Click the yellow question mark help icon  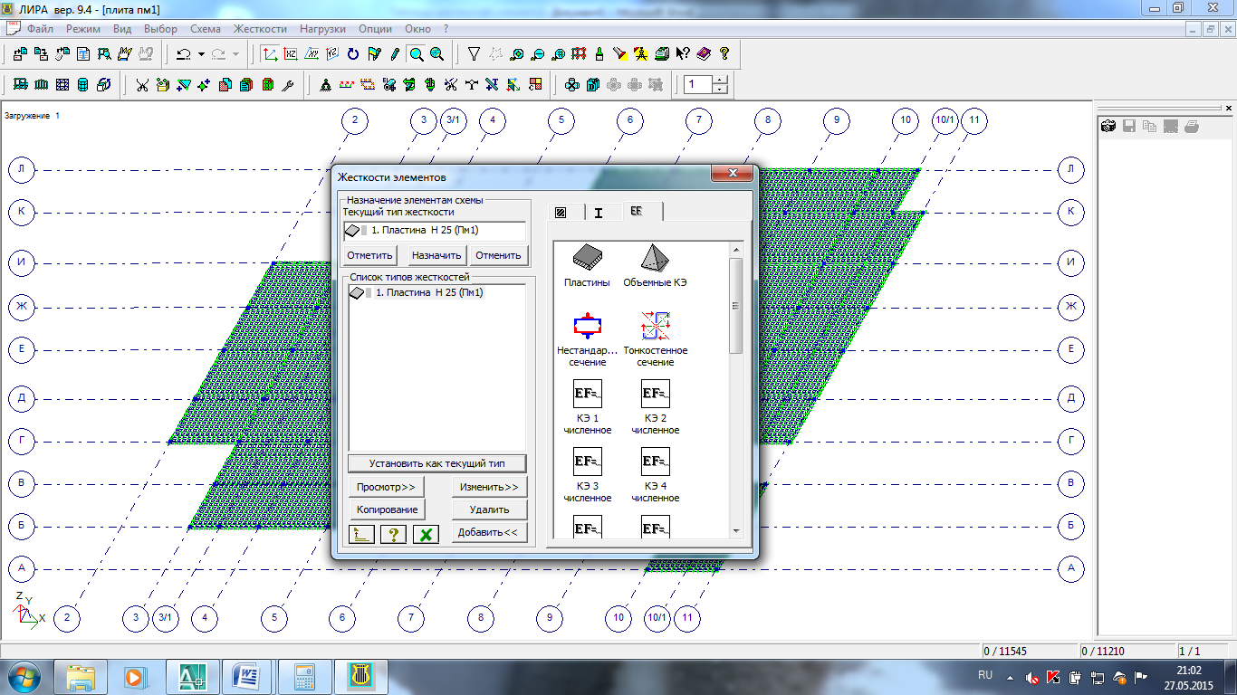[724, 54]
